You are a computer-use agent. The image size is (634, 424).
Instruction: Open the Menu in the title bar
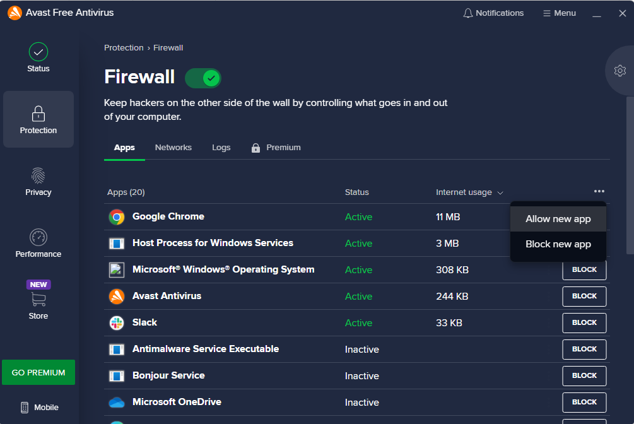pos(559,13)
